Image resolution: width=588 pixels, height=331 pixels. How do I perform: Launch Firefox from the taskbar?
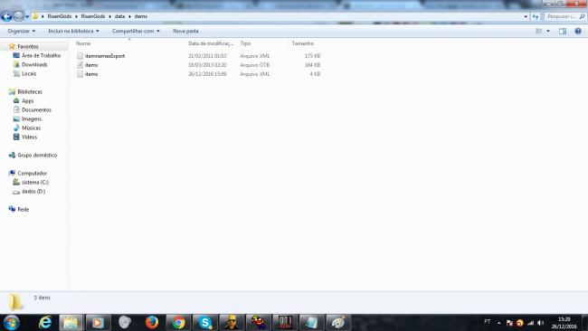click(152, 322)
